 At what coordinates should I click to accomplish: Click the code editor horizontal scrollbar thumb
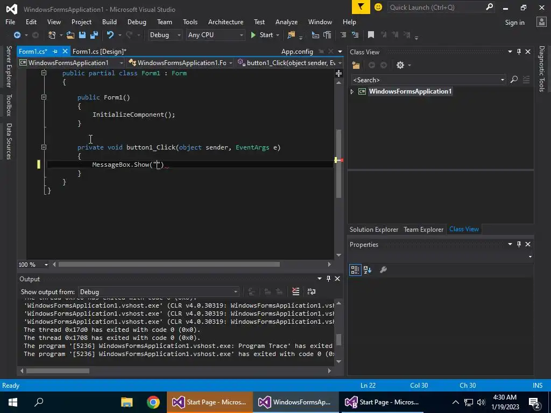click(169, 265)
